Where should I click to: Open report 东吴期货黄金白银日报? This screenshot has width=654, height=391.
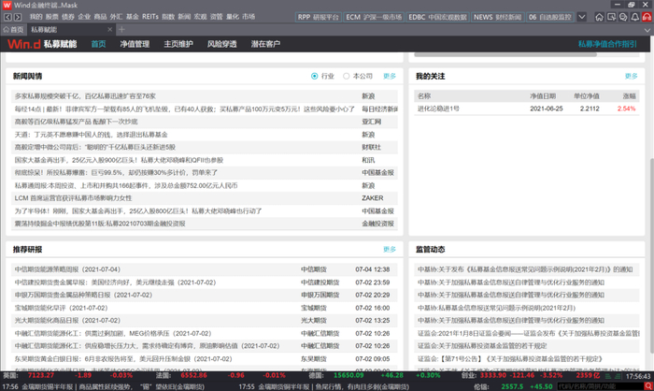click(123, 359)
